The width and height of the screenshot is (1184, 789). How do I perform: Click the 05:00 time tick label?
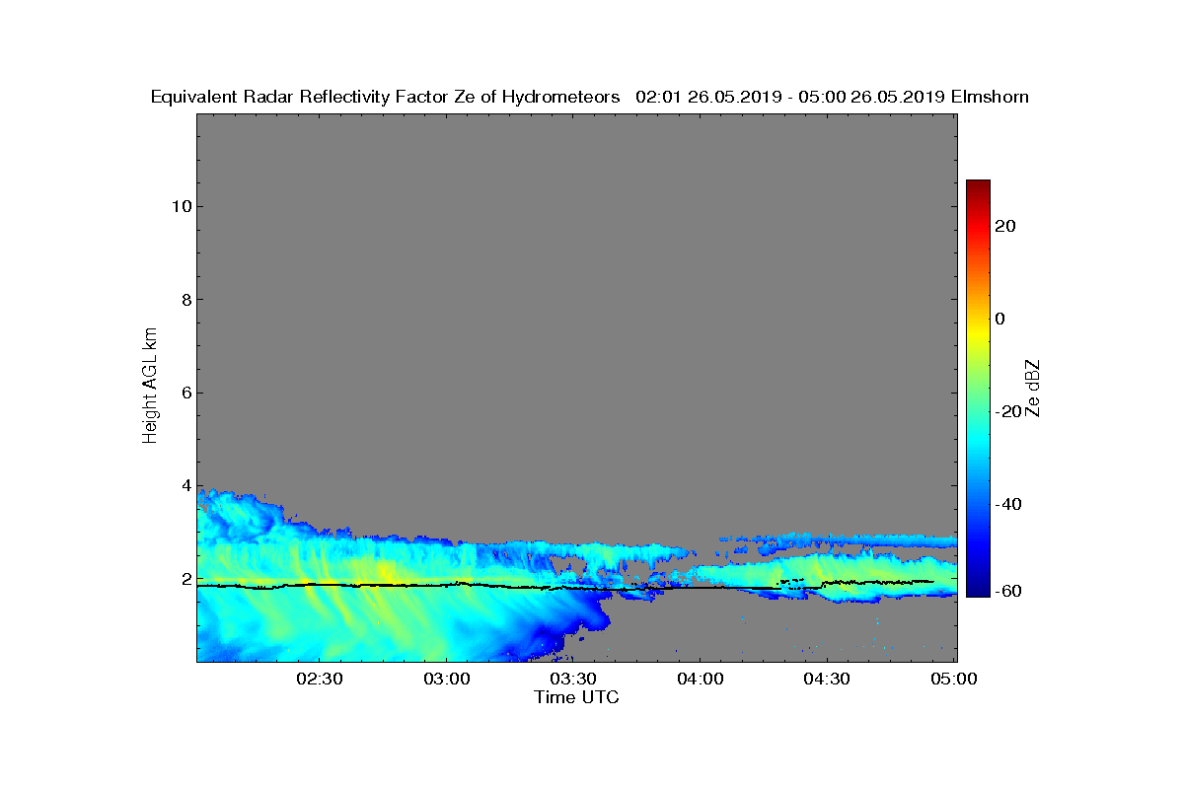pyautogui.click(x=954, y=680)
